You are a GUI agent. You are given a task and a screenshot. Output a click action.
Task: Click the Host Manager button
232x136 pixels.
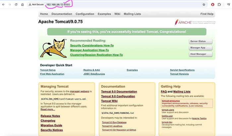[201, 54]
